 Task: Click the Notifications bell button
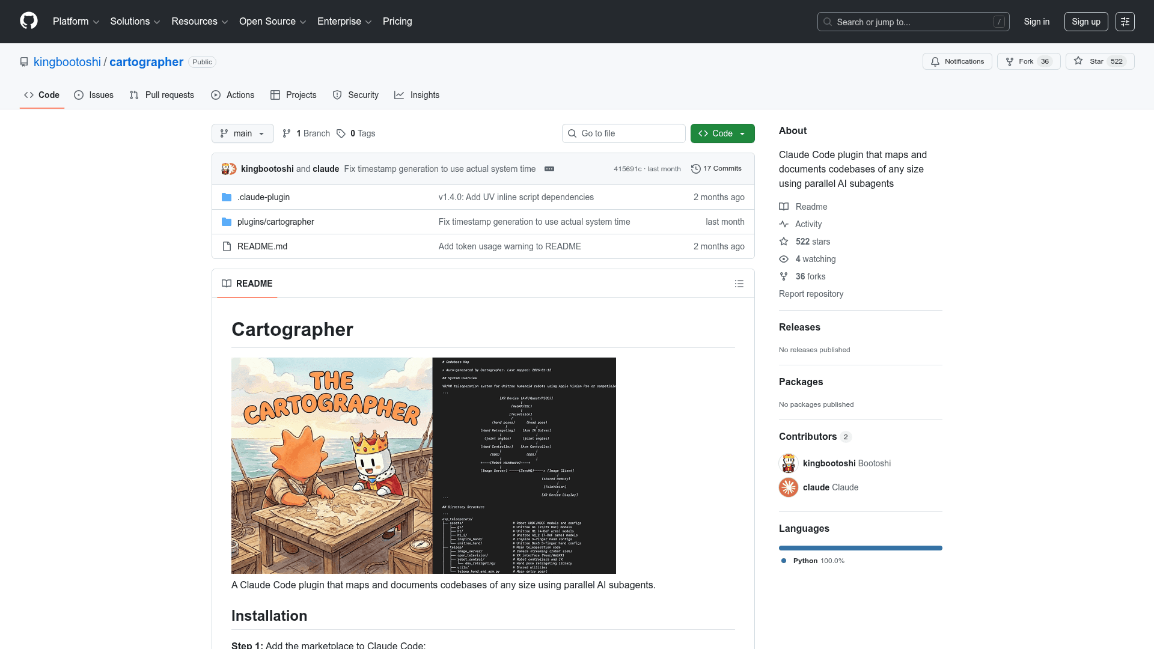957,61
